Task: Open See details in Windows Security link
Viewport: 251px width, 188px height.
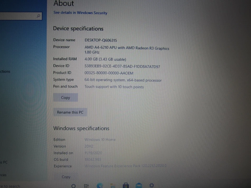Action: coord(80,13)
